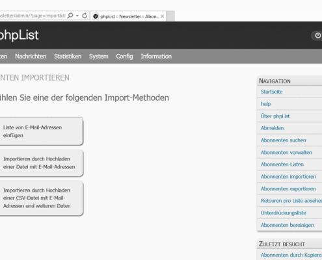Image resolution: width=322 pixels, height=260 pixels.
Task: Click the browser URL address field
Action: tap(33, 16)
